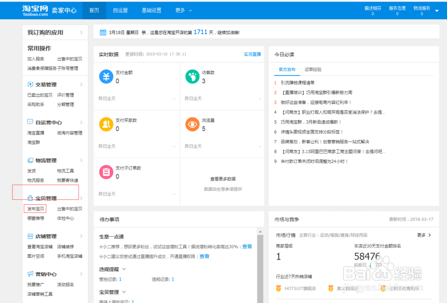Switch to the 运营经验 tab

[313, 69]
